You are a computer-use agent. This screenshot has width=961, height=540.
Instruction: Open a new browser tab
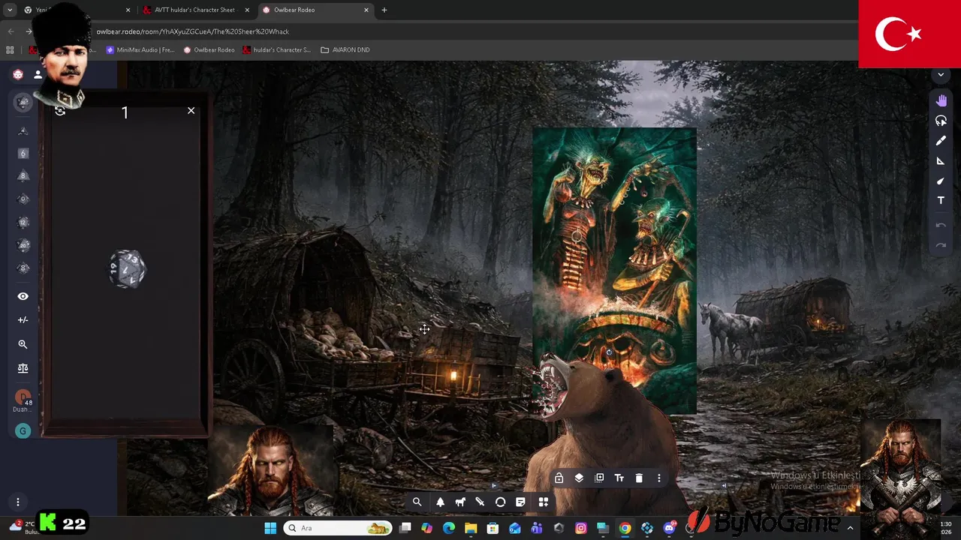tap(384, 10)
